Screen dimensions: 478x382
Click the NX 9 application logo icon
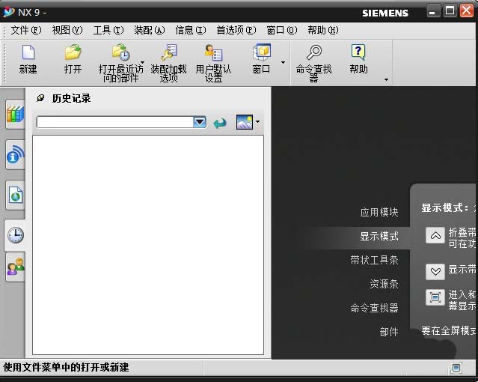tap(8, 12)
